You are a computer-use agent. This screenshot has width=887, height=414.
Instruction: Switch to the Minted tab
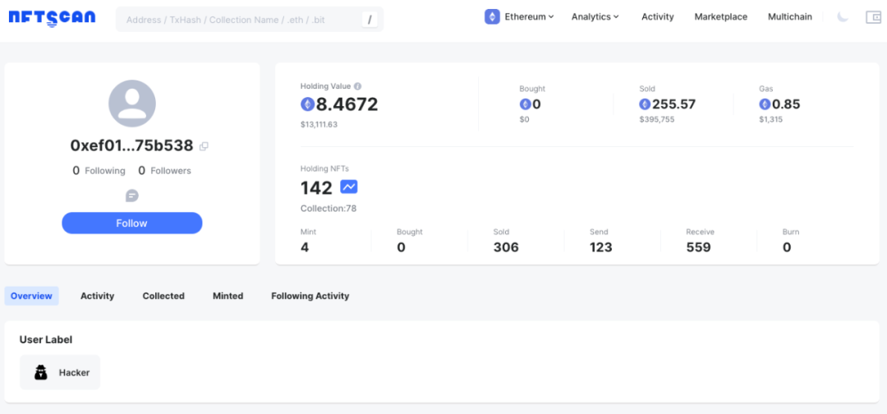(228, 296)
